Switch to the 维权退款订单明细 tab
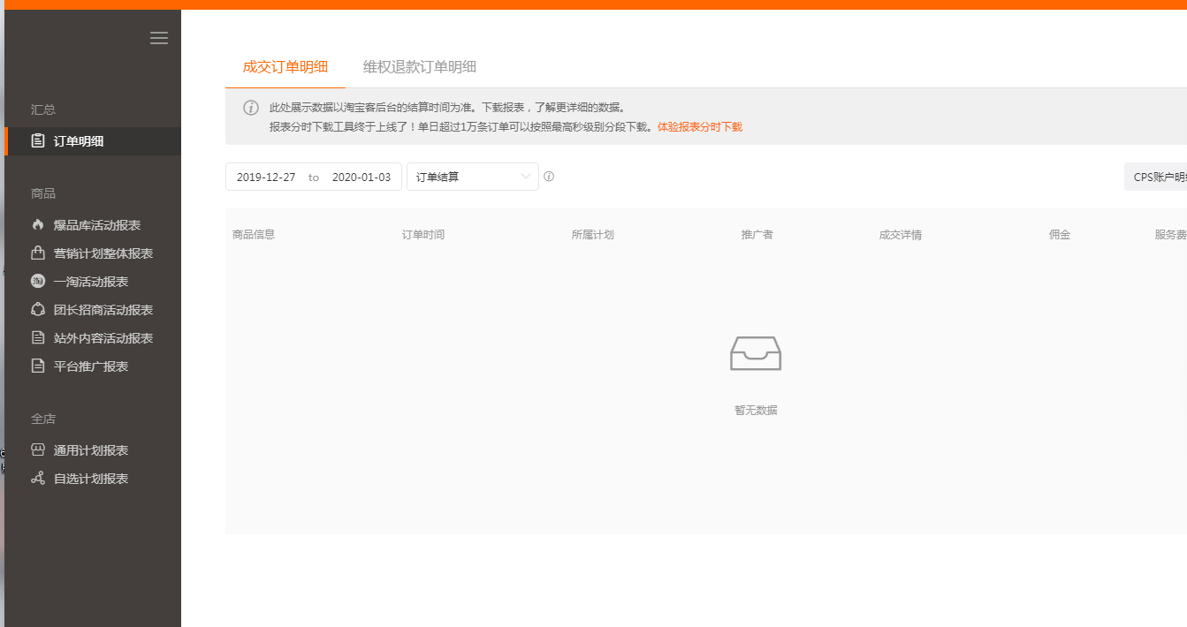Viewport: 1187px width, 627px height. (x=420, y=67)
